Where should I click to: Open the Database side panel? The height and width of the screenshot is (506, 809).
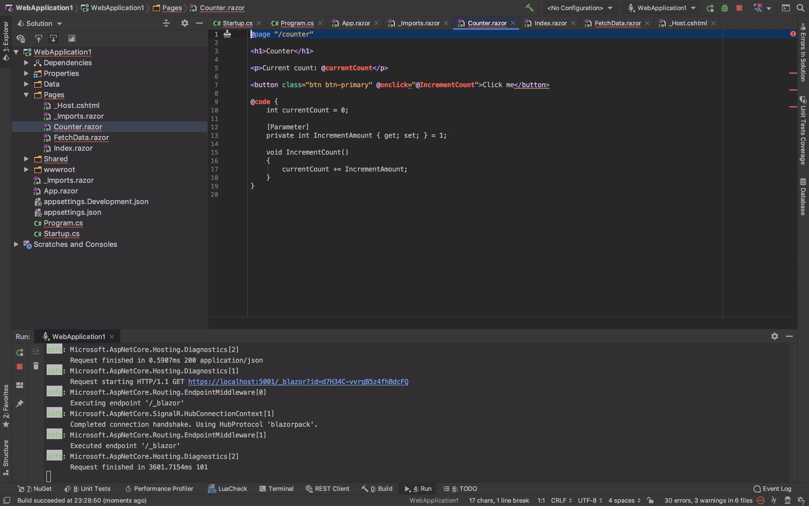click(803, 197)
